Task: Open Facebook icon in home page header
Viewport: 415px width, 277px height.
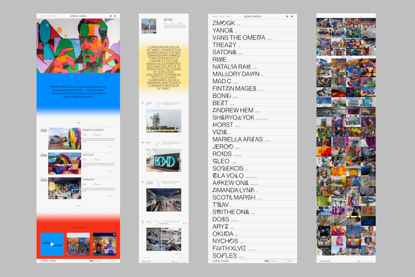Action: pos(115,16)
